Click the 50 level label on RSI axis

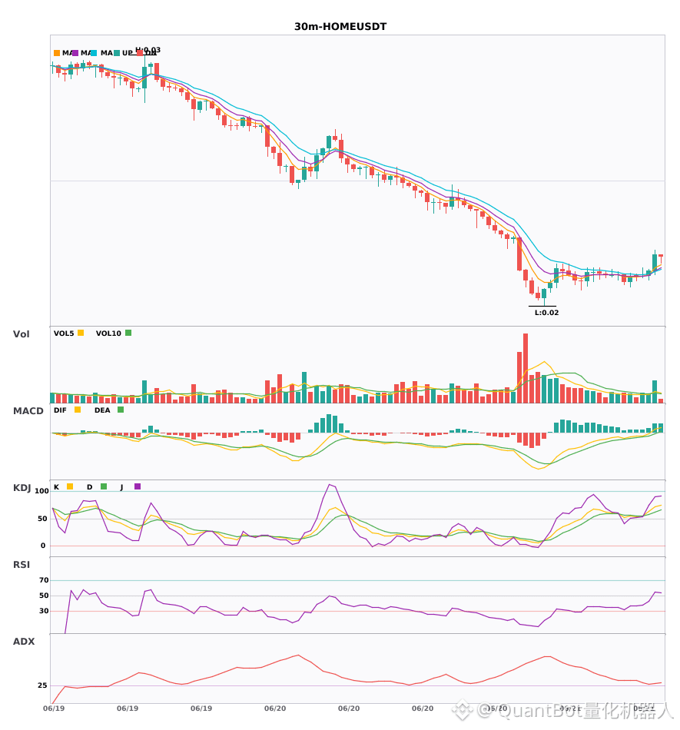(44, 596)
